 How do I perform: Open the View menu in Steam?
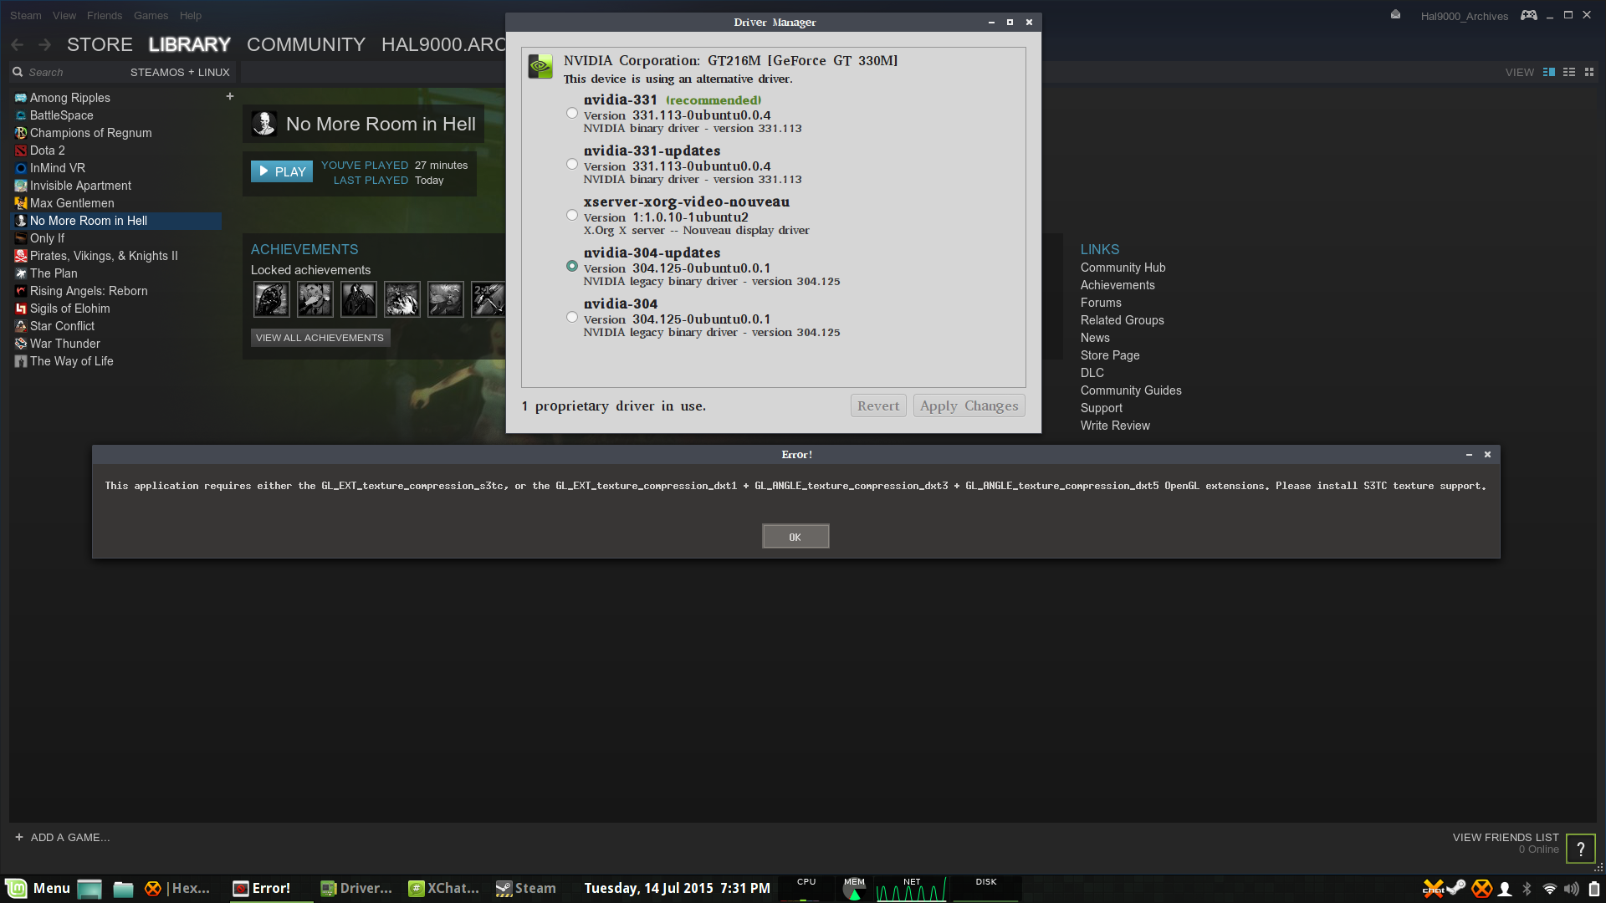(64, 16)
